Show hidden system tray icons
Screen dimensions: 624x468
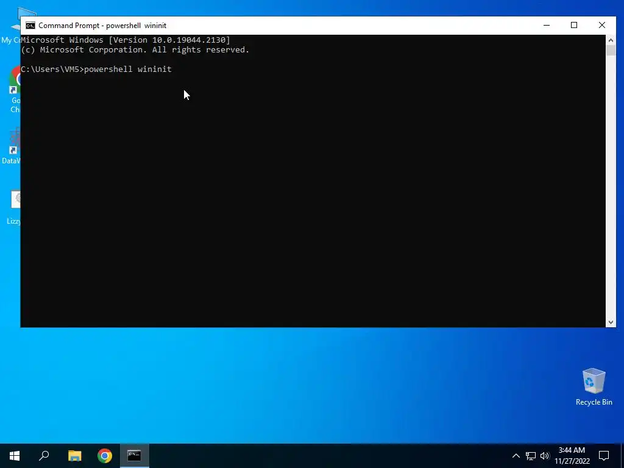[516, 456]
